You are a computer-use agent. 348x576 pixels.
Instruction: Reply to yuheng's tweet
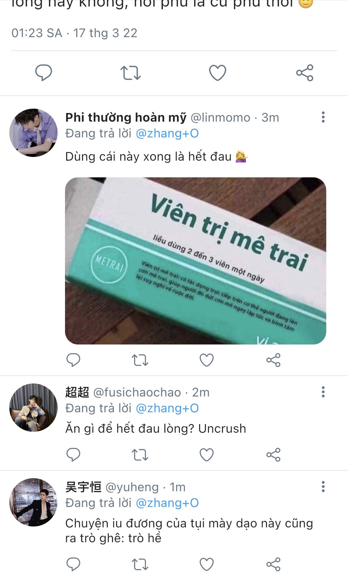click(73, 564)
